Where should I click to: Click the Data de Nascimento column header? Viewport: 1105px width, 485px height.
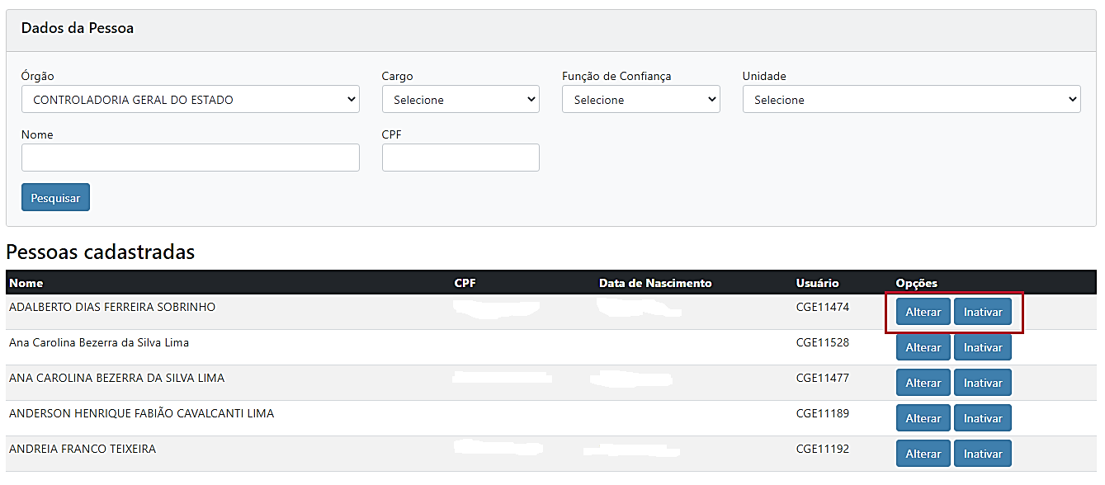[x=654, y=283]
